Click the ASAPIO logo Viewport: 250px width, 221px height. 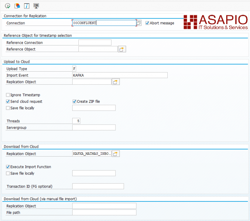(215, 22)
